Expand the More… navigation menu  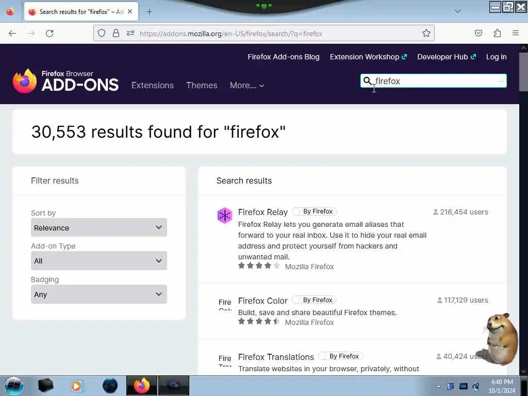pos(247,86)
